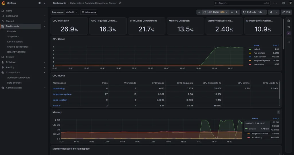
Task: Toggle monitoring series in CPU Usage legend
Action: point(259,64)
